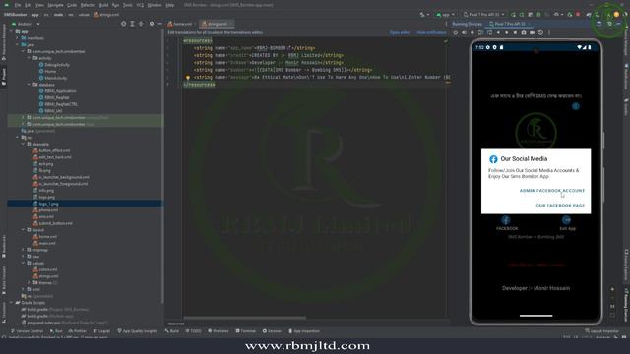The height and width of the screenshot is (354, 630).
Task: Click the emulator overview square icon
Action: 515,32
